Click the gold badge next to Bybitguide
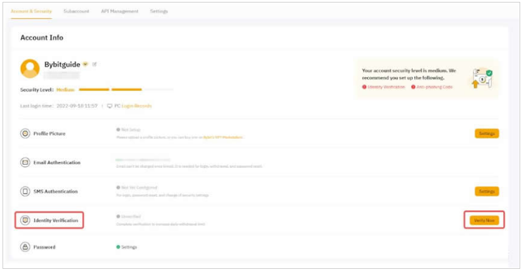This screenshot has width=524, height=272. [x=85, y=64]
